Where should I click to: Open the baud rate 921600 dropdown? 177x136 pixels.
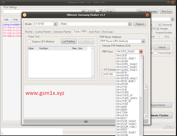[101, 11]
